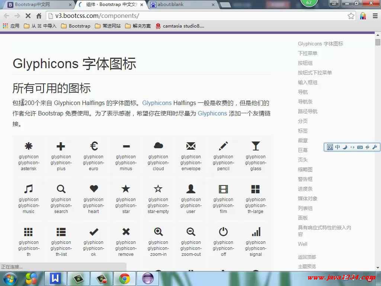Click 返回顶部 back-to-top link

click(307, 257)
